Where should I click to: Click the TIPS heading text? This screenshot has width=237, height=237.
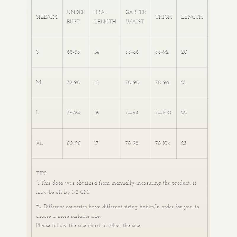click(x=42, y=174)
